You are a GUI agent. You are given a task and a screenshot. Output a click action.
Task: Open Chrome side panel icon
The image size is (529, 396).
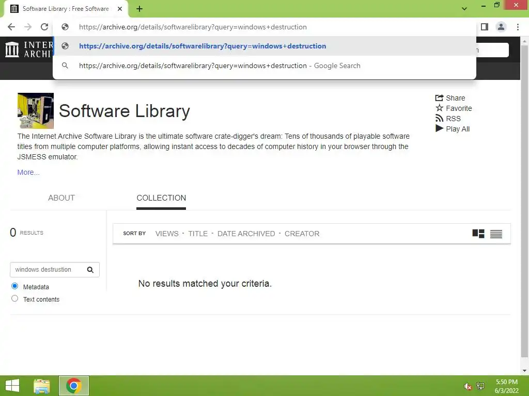click(485, 27)
